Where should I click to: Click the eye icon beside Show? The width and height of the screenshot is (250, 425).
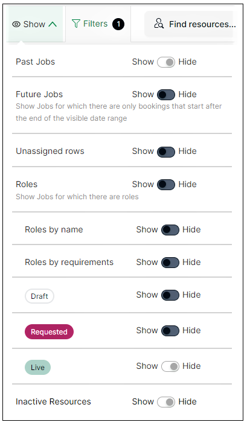point(16,24)
